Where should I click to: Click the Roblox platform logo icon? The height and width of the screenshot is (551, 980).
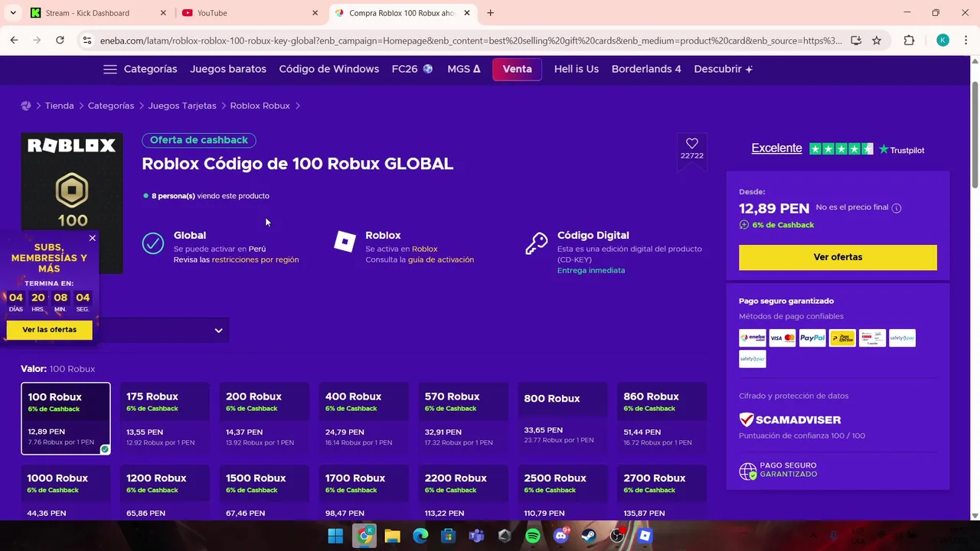point(345,241)
